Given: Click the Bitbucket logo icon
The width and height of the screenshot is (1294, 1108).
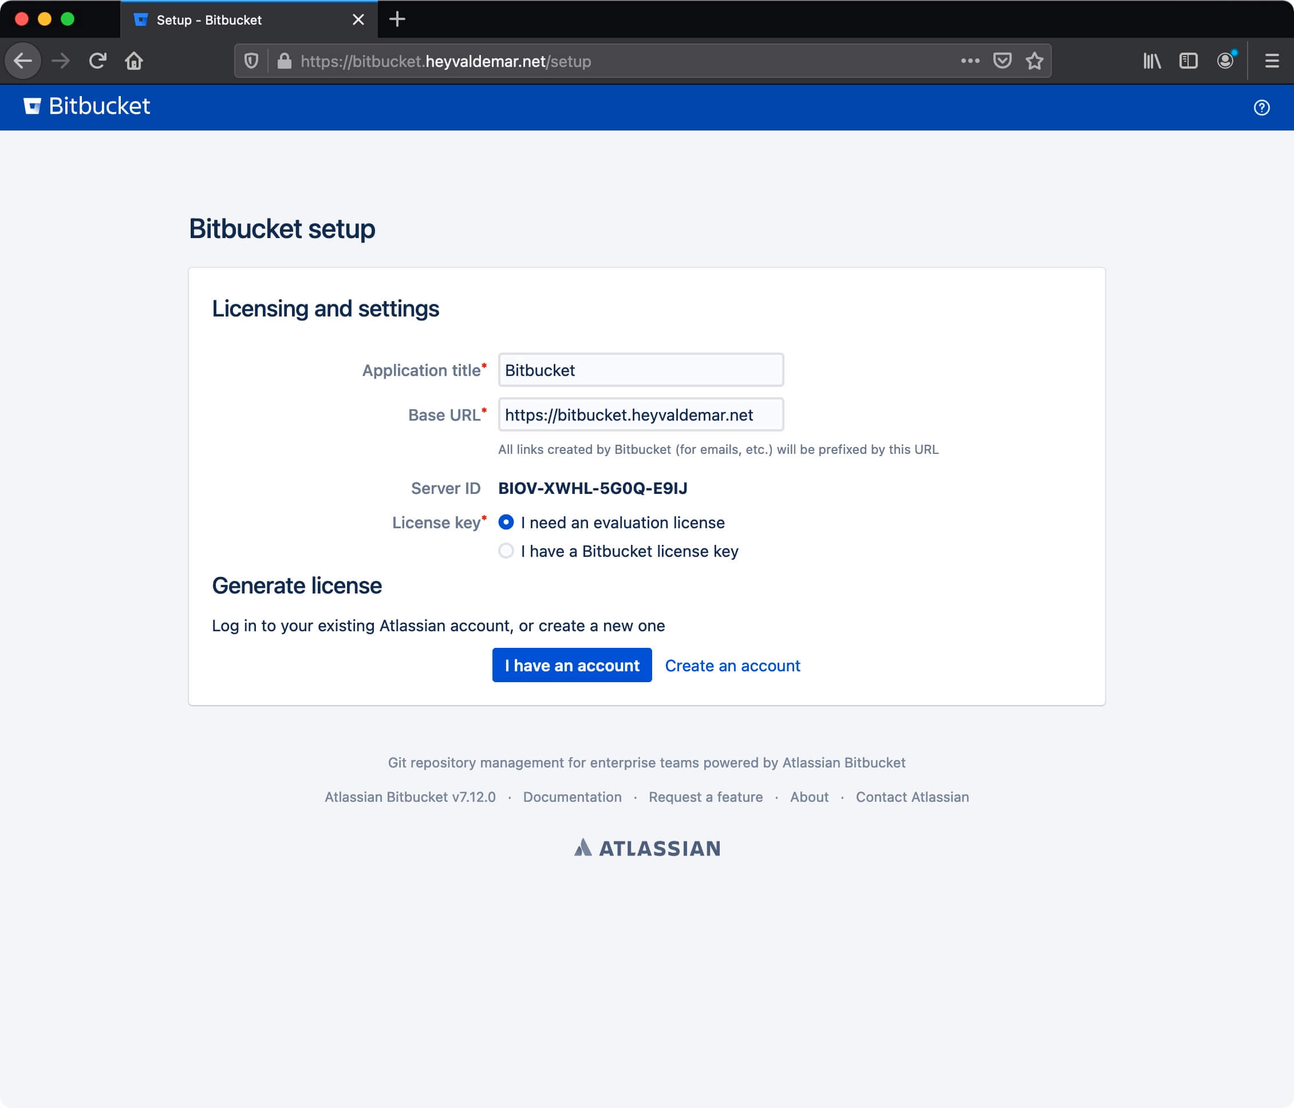Looking at the screenshot, I should click(x=32, y=106).
